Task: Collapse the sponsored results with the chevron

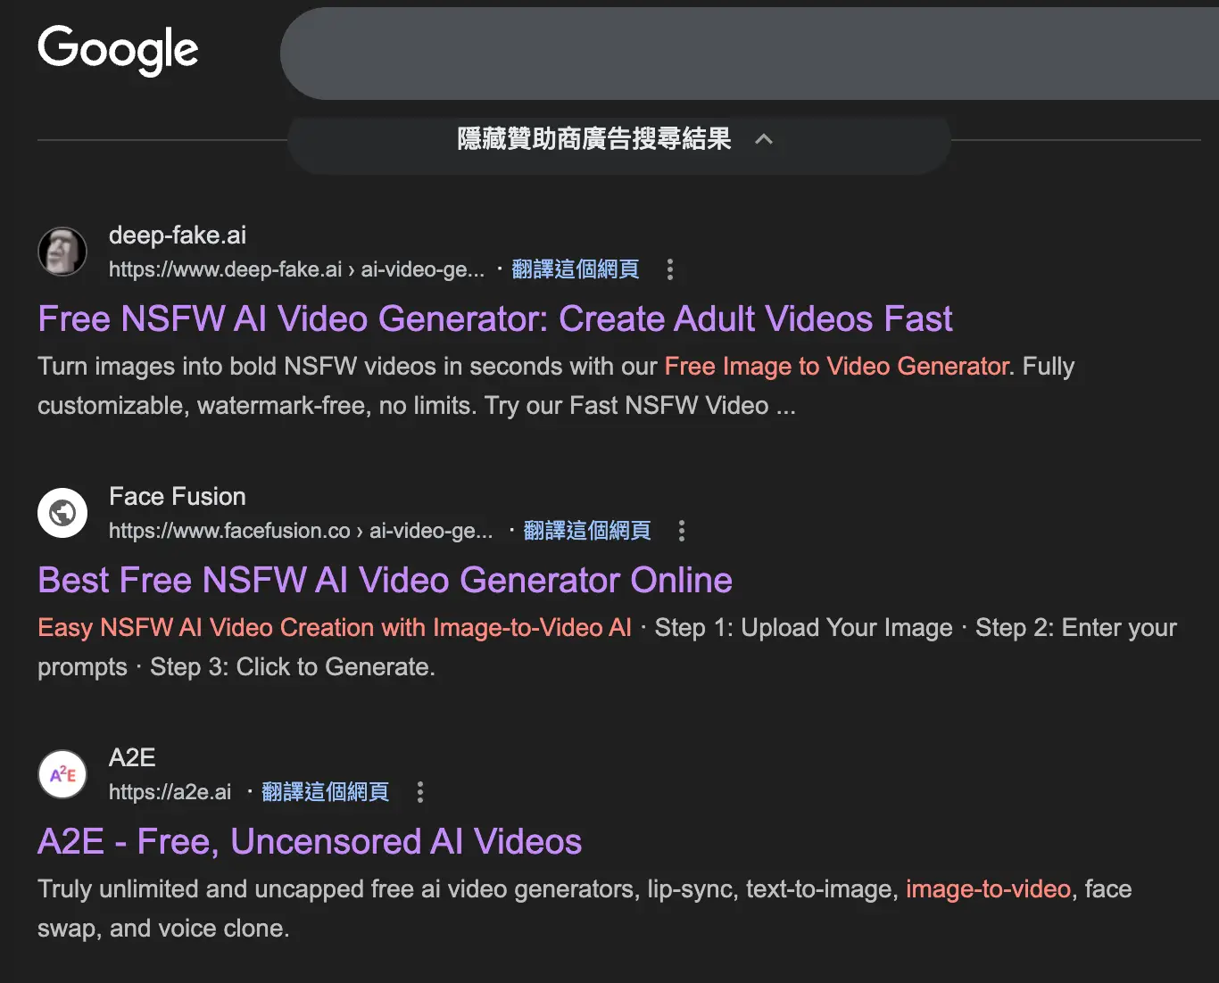Action: pyautogui.click(x=764, y=139)
